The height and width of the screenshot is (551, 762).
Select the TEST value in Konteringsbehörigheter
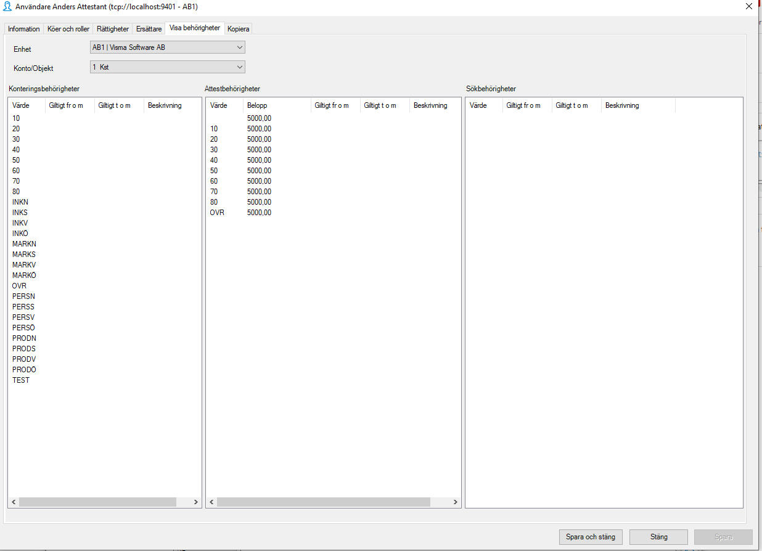20,380
